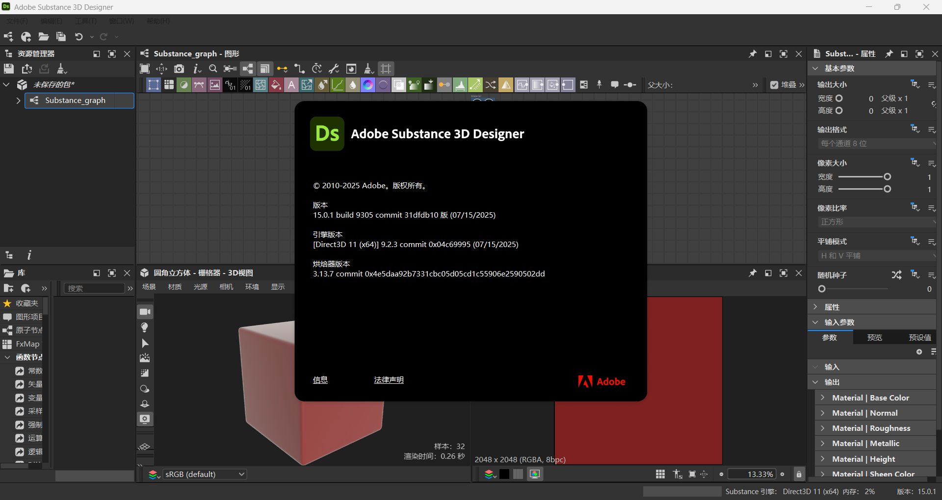942x500 pixels.
Task: Switch to the 预设值 tab
Action: (x=920, y=337)
